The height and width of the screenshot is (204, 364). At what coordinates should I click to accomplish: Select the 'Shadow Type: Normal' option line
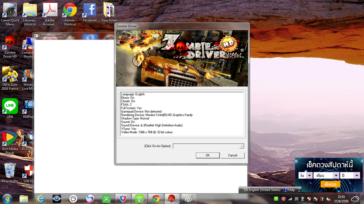(135, 119)
